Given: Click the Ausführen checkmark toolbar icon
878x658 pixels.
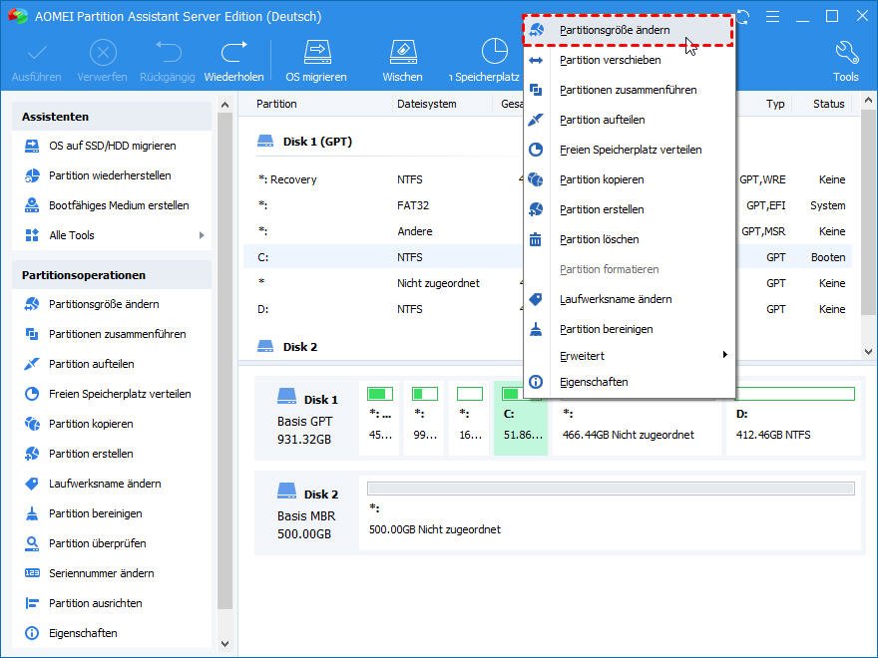Looking at the screenshot, I should [37, 54].
